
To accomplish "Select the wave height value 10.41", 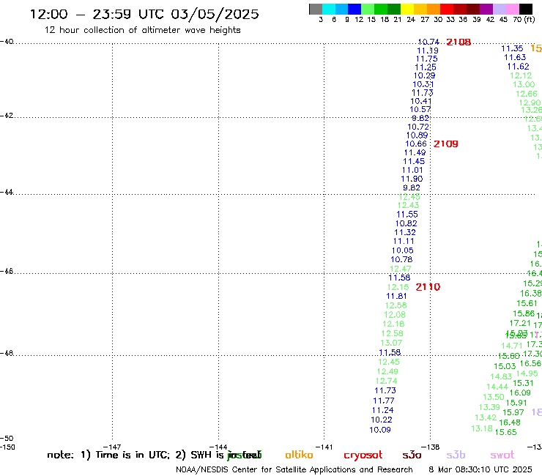I will pos(421,101).
